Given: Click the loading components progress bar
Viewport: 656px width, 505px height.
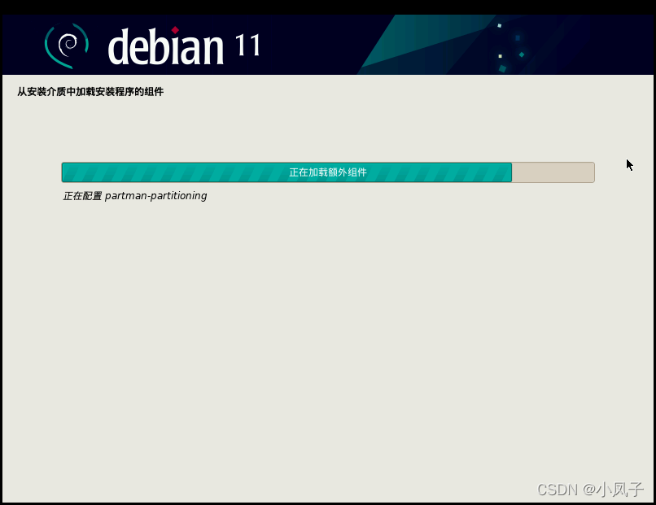Looking at the screenshot, I should (x=328, y=172).
